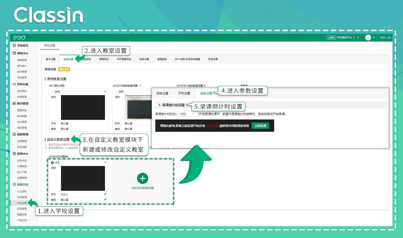403x238 pixels.
Task: Click the 学校首页 home icon
Action: [14, 46]
